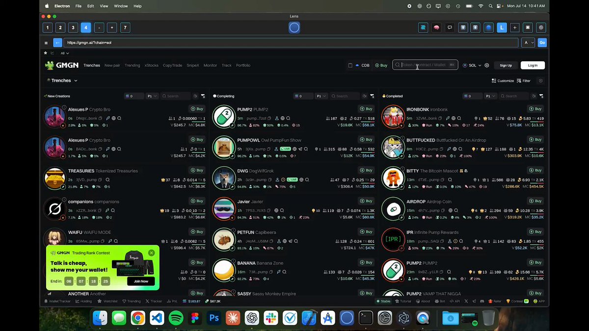Click the filter funnel icon in Completed column
The height and width of the screenshot is (331, 589).
(541, 96)
